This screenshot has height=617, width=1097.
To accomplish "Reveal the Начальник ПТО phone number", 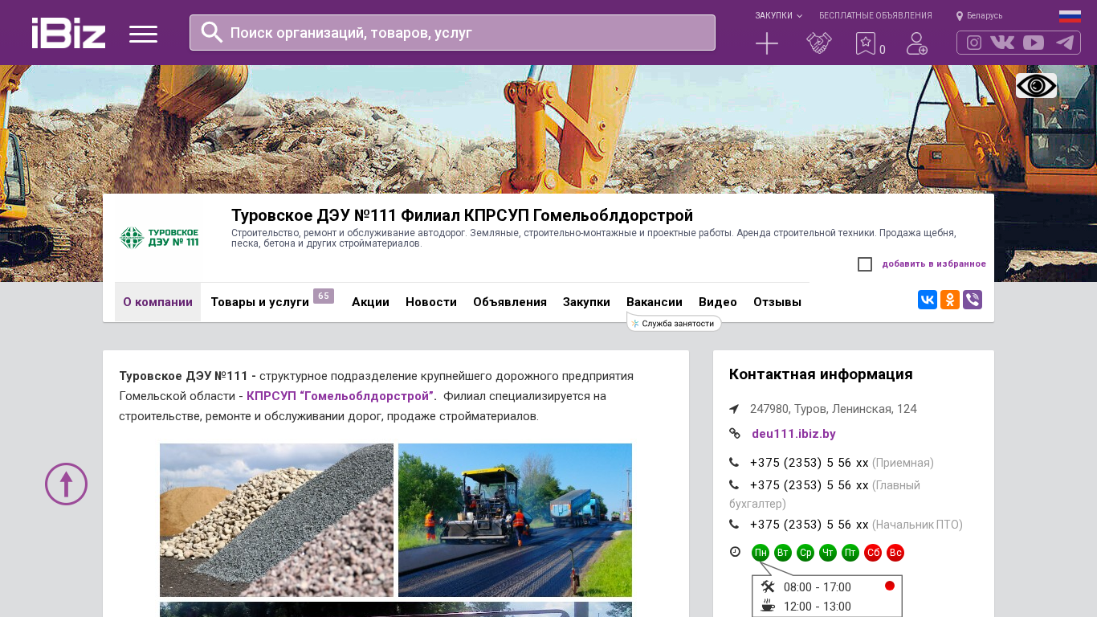I will point(809,525).
